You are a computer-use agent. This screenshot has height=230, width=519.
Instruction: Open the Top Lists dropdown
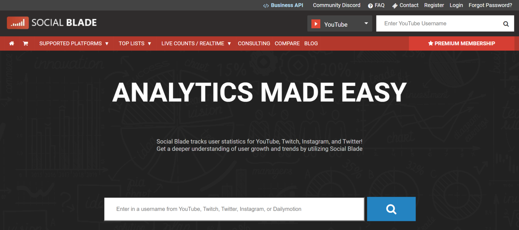pos(135,43)
